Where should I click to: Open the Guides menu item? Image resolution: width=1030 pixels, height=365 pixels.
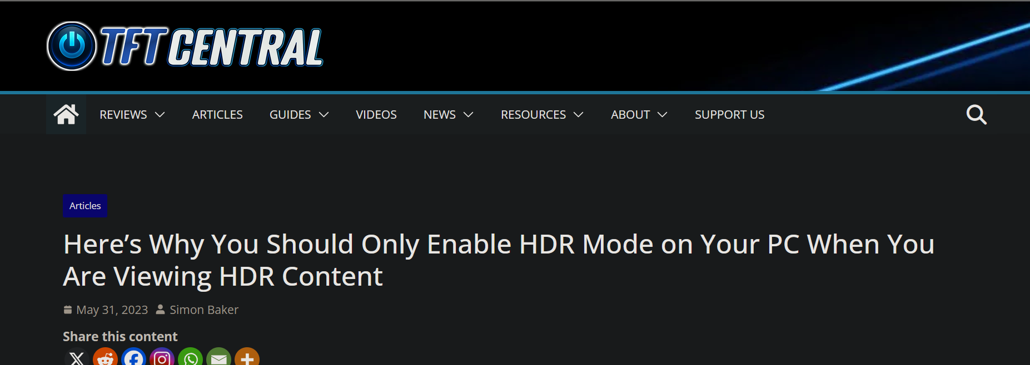point(290,115)
